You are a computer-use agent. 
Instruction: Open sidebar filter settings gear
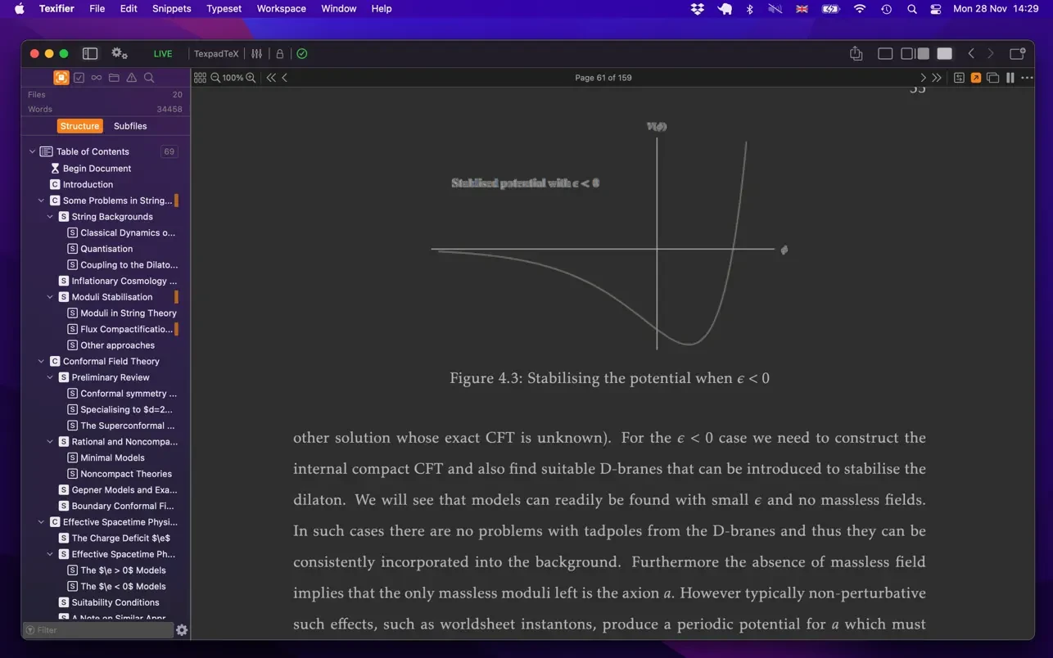click(182, 630)
